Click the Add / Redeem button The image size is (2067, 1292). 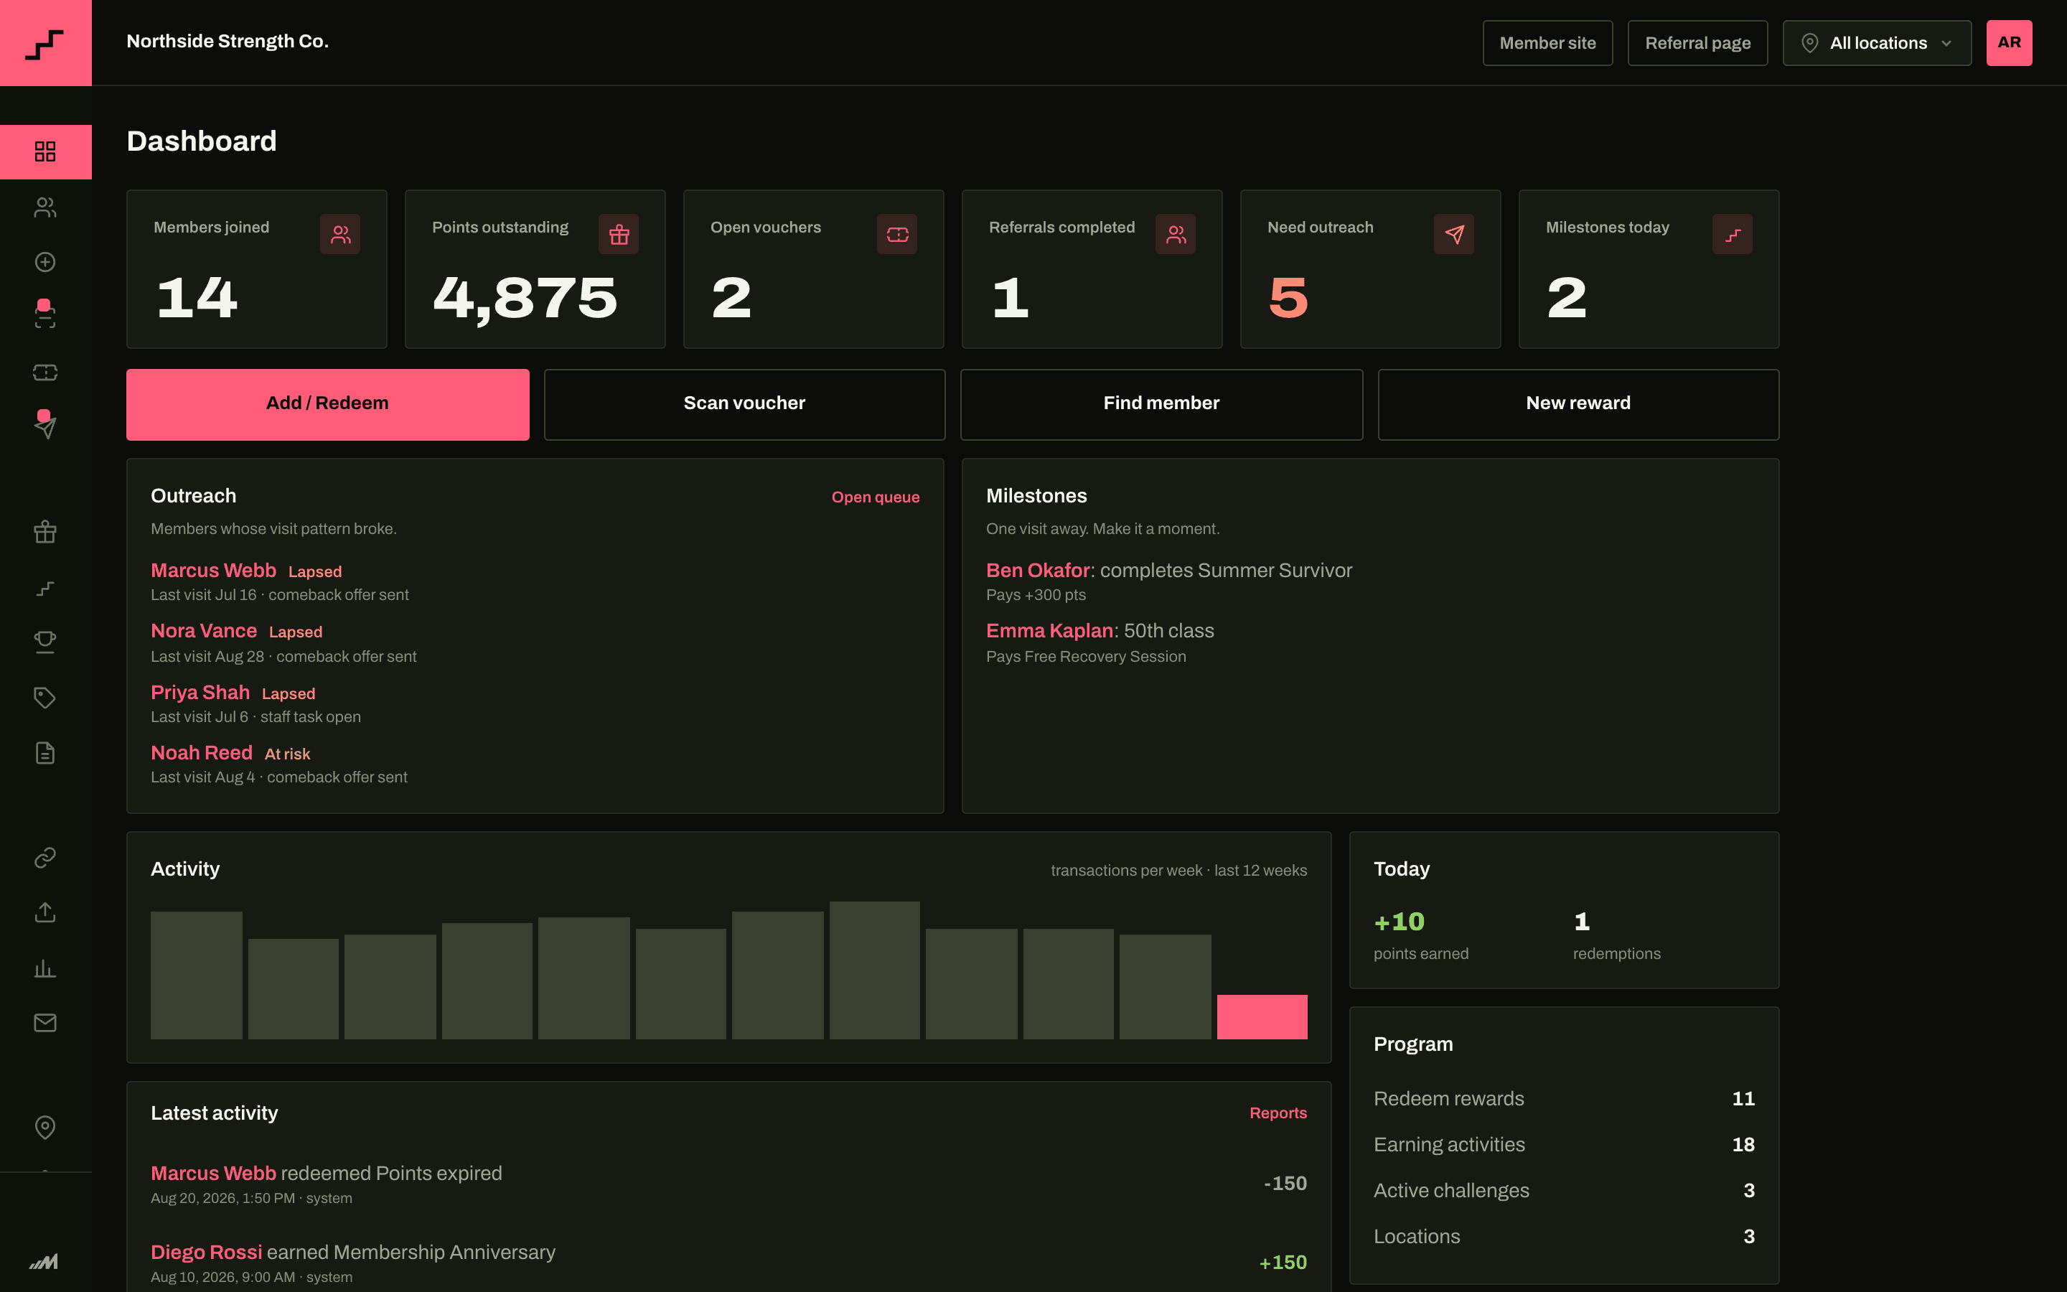click(327, 404)
